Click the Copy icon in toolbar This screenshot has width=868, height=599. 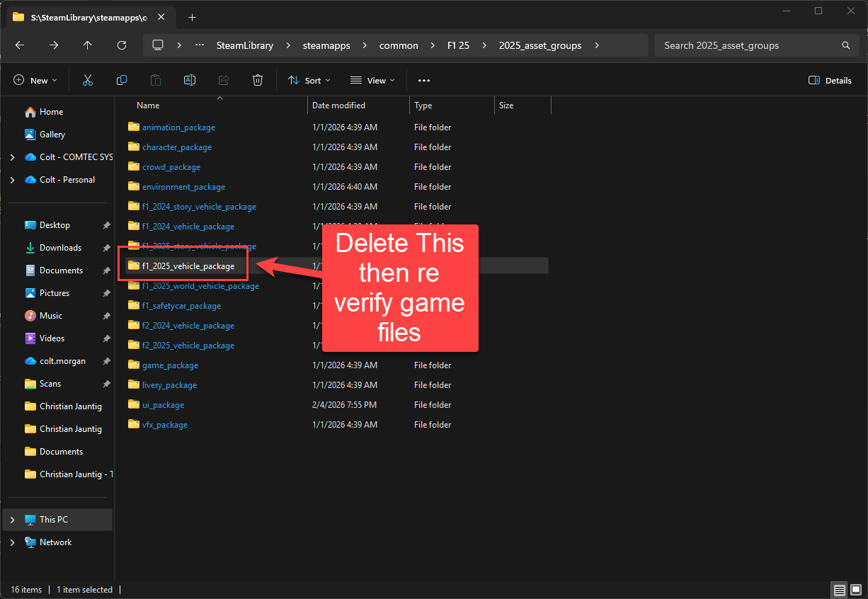(122, 80)
